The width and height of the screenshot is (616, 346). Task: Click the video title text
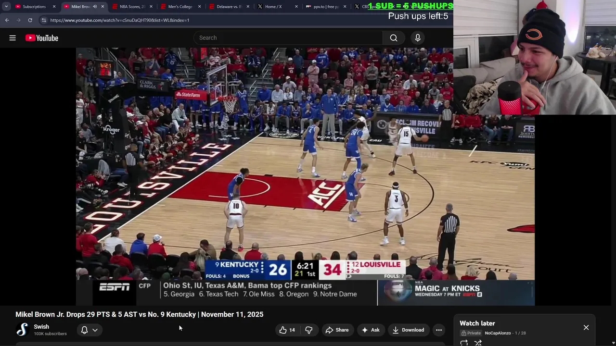[x=140, y=314]
